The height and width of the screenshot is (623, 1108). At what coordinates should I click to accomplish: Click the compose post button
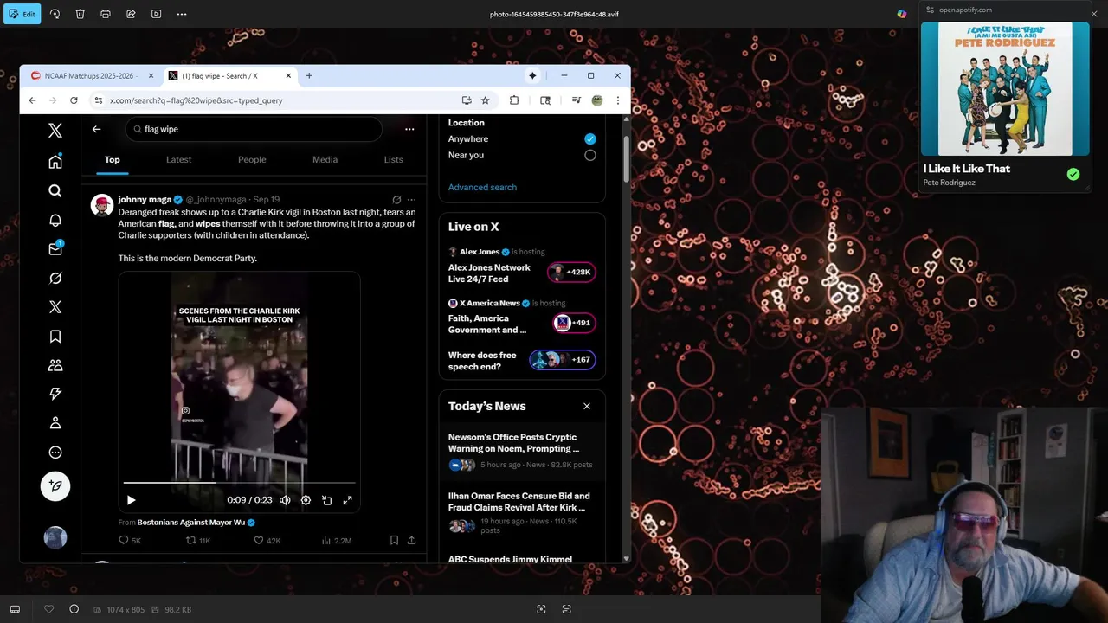(55, 486)
